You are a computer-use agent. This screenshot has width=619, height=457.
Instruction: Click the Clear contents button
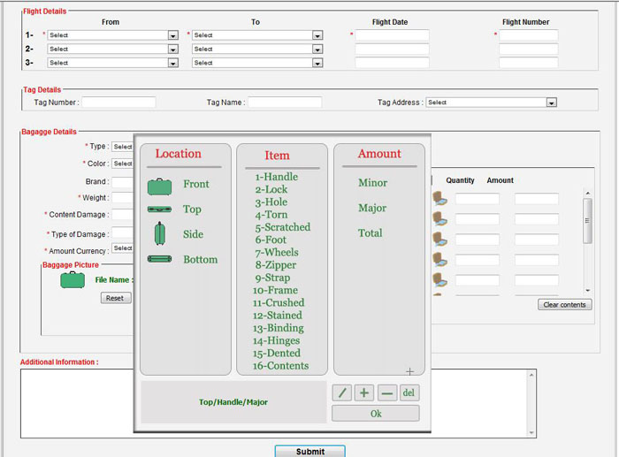tap(564, 305)
